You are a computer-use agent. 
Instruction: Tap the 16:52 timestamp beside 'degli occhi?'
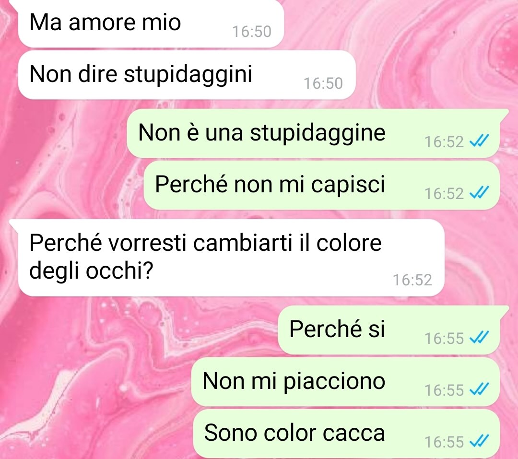[x=412, y=280]
